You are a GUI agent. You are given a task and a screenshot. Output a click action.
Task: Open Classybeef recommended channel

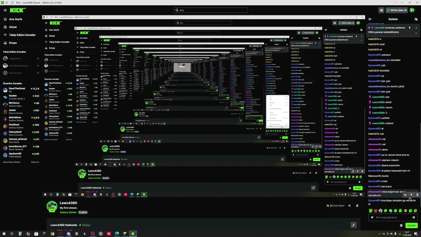click(21, 133)
